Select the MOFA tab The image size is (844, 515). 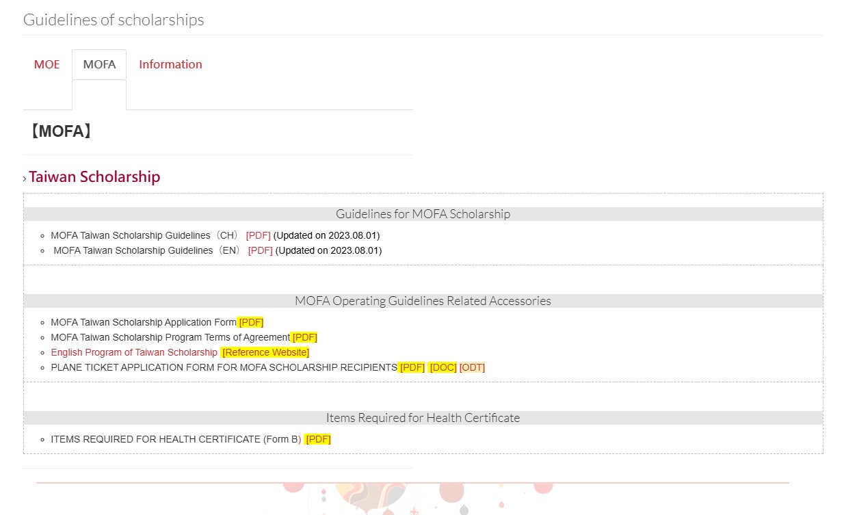coord(99,64)
